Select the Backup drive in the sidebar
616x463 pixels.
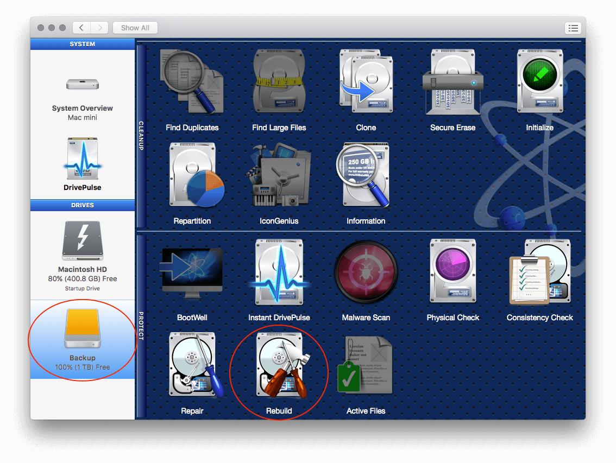pos(81,337)
